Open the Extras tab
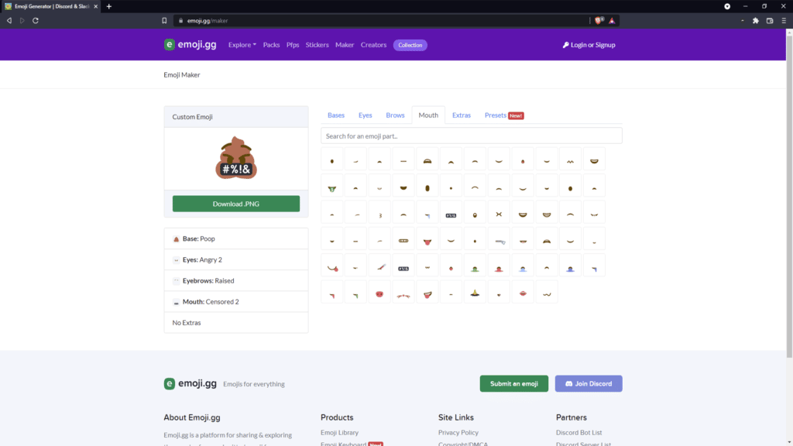Viewport: 793px width, 446px height. (x=462, y=115)
